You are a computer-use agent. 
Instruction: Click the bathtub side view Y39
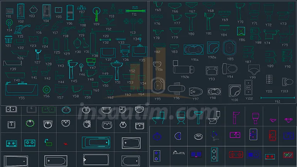[13, 63]
